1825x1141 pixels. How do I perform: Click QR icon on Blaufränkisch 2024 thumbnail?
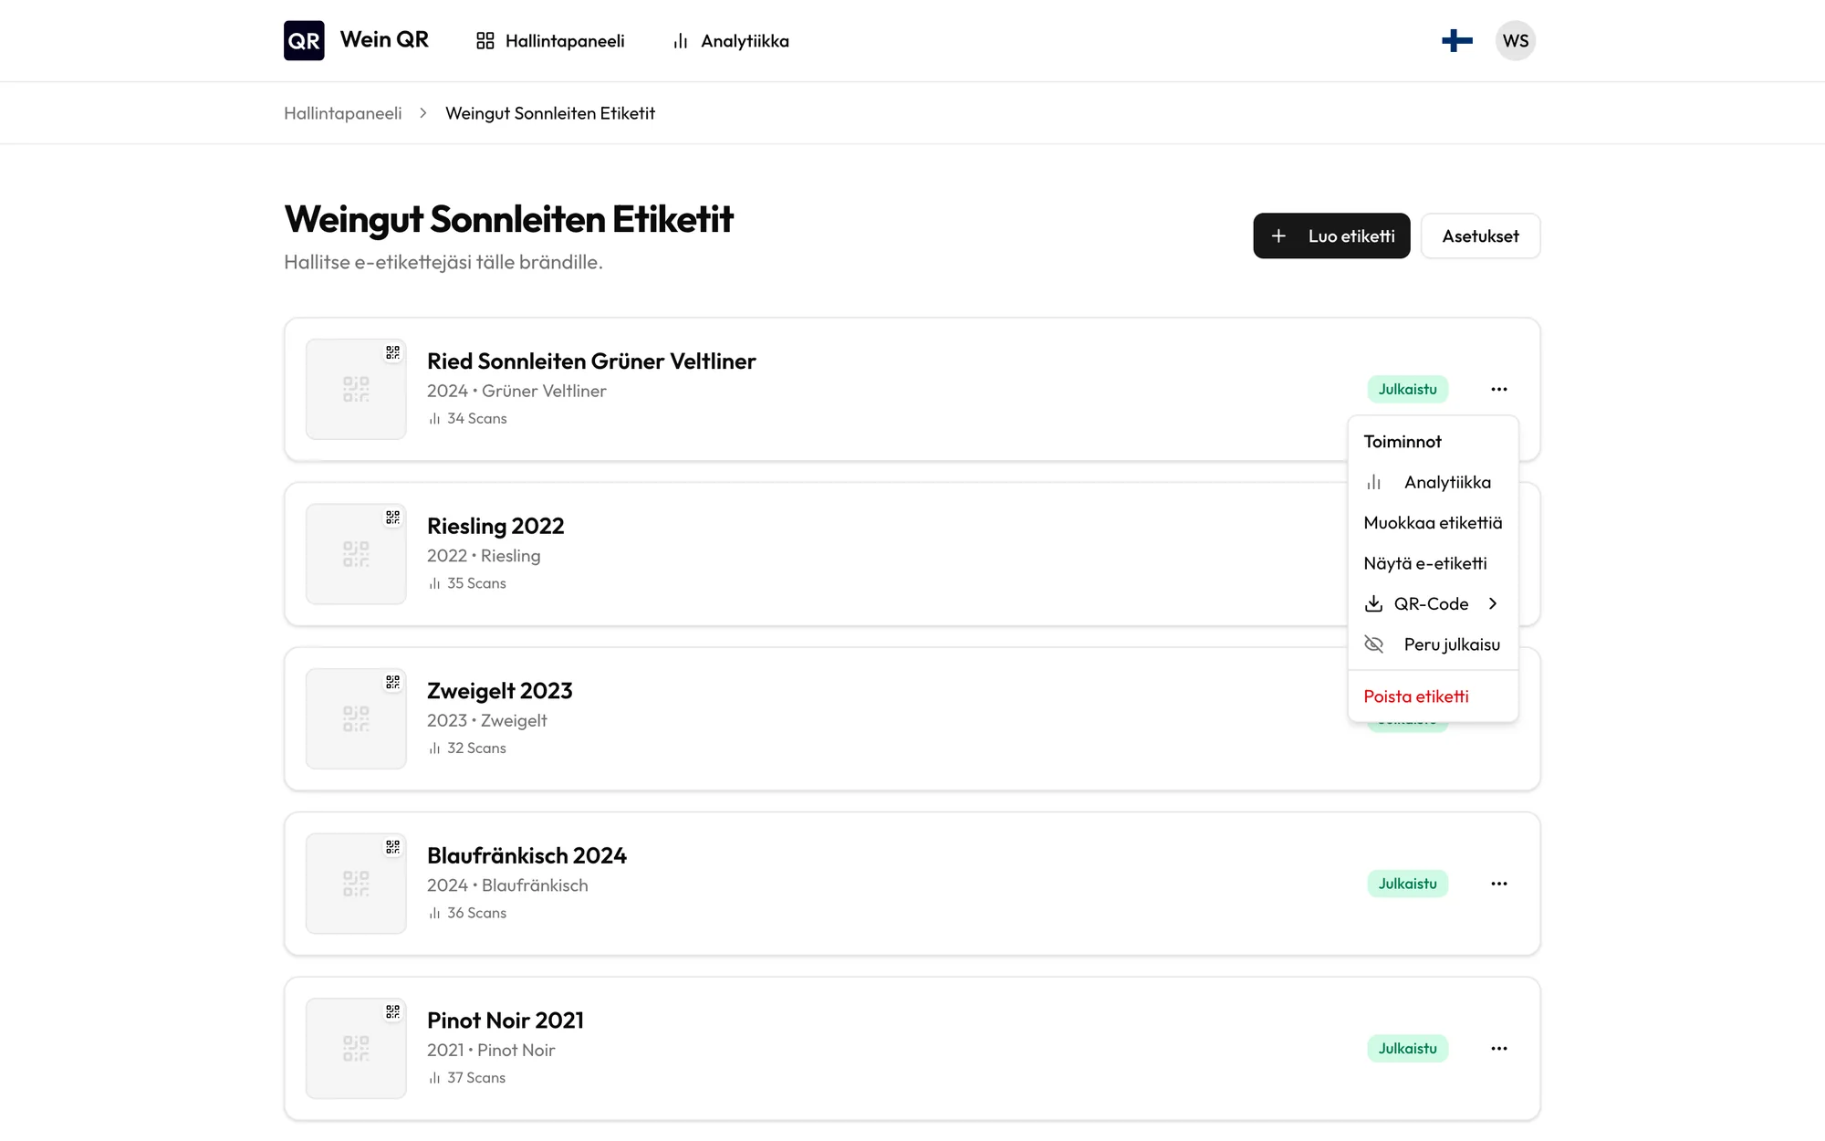click(392, 847)
